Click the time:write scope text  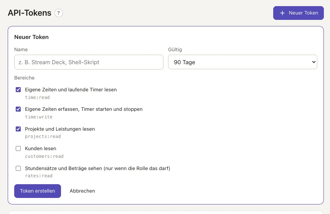click(x=39, y=117)
